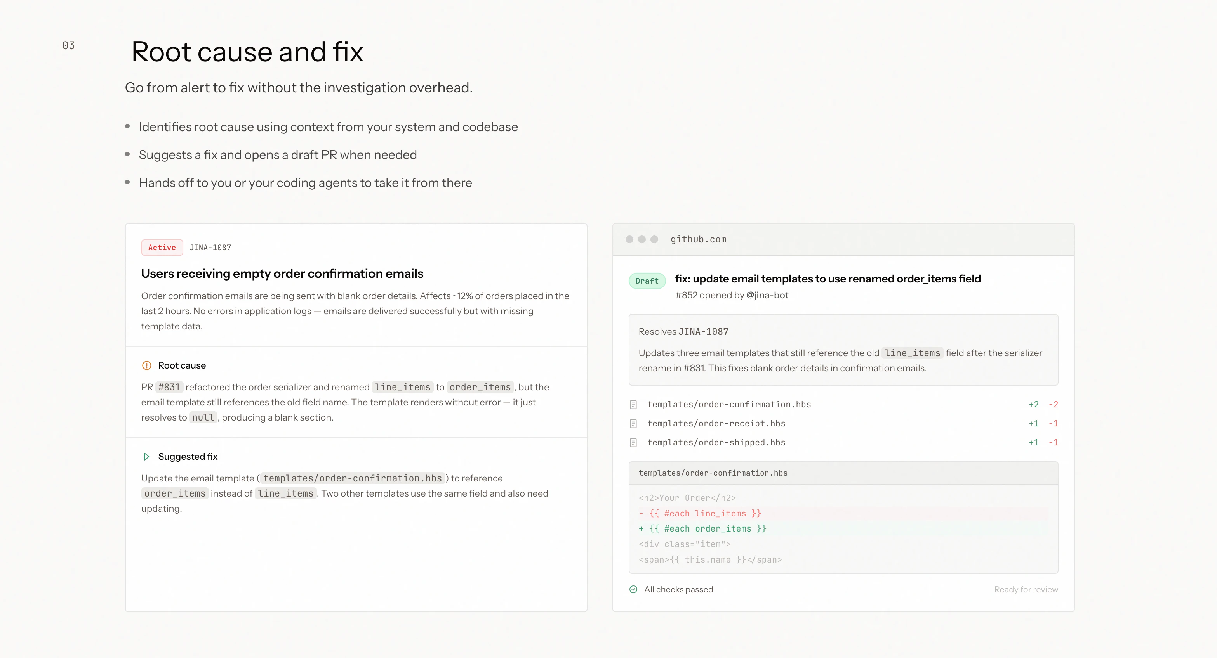Open the templates/order-shipped.hbs file entry
Image resolution: width=1217 pixels, height=658 pixels.
[x=716, y=442]
